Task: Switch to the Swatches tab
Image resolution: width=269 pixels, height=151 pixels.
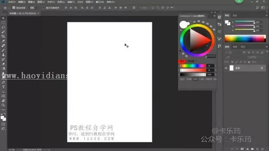Action: pos(235,15)
